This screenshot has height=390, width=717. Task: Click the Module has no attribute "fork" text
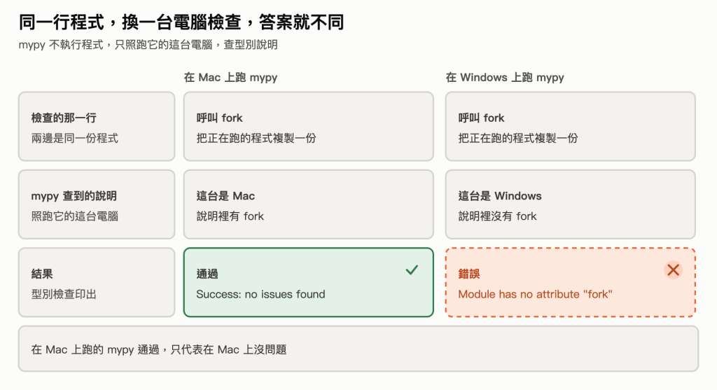coord(535,294)
